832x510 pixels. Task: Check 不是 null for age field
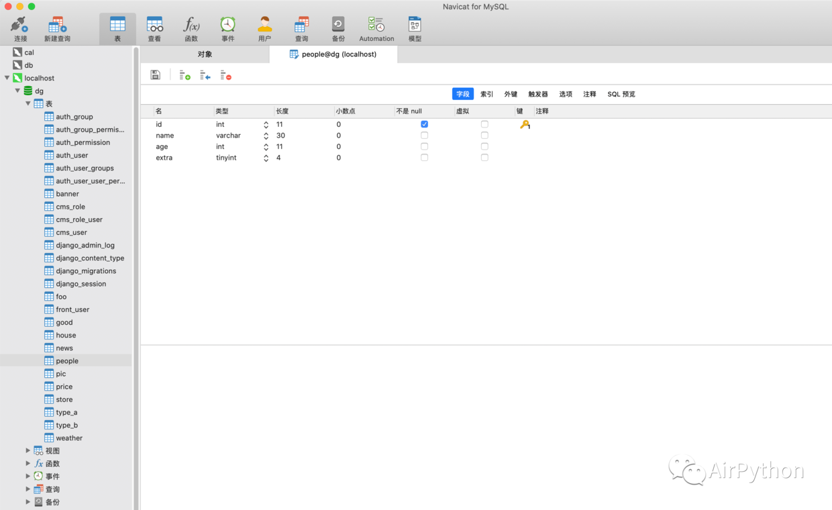click(424, 146)
